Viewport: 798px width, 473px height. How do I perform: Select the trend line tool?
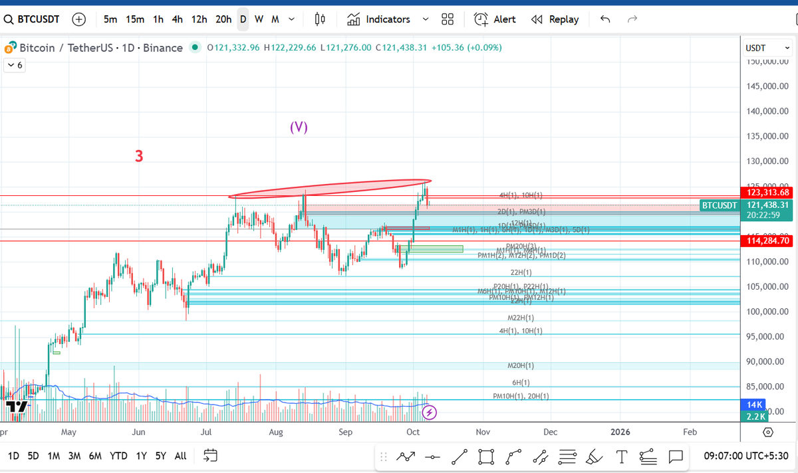460,457
